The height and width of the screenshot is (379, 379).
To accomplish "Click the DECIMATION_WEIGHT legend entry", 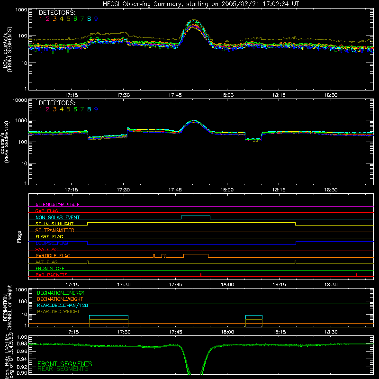I will (60, 299).
